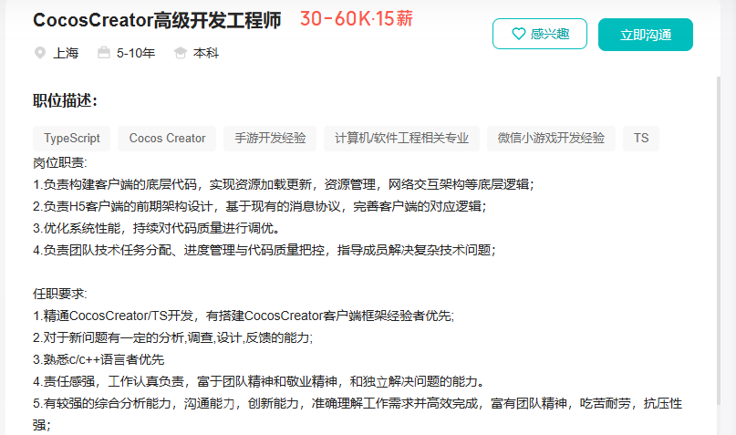Click the location pin icon beside 上海
Viewport: 736px width, 435px height.
click(40, 53)
